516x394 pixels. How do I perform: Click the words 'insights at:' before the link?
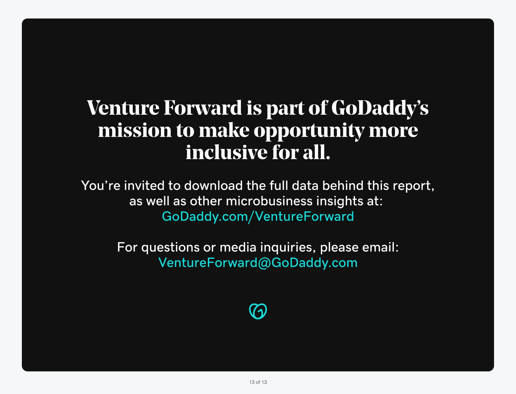[349, 201]
